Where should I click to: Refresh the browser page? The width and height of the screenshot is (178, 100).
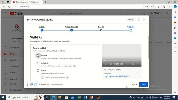pos(9,7)
